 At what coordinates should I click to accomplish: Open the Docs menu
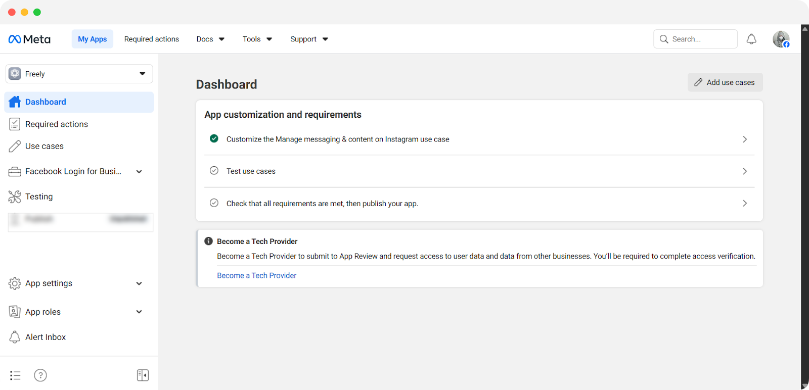click(x=210, y=39)
